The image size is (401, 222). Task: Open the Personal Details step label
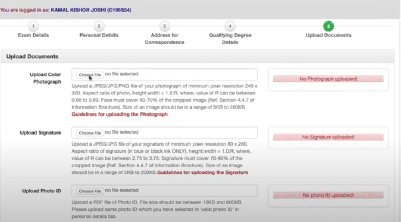tap(99, 35)
